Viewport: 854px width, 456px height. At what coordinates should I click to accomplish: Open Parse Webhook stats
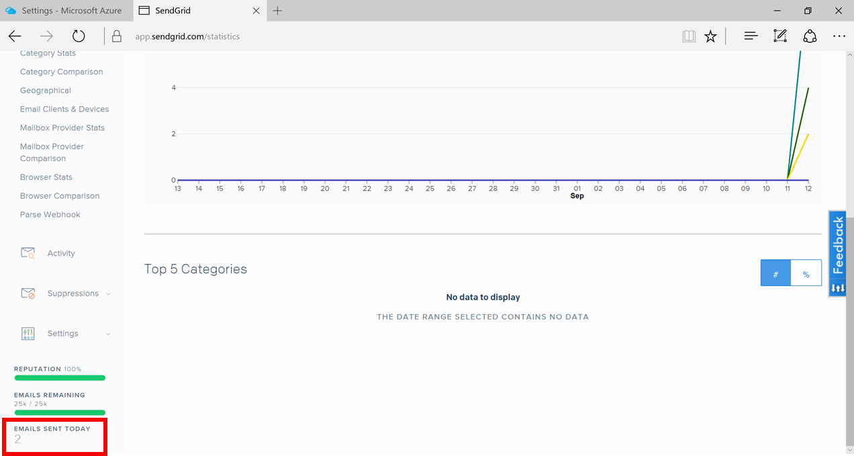click(50, 215)
